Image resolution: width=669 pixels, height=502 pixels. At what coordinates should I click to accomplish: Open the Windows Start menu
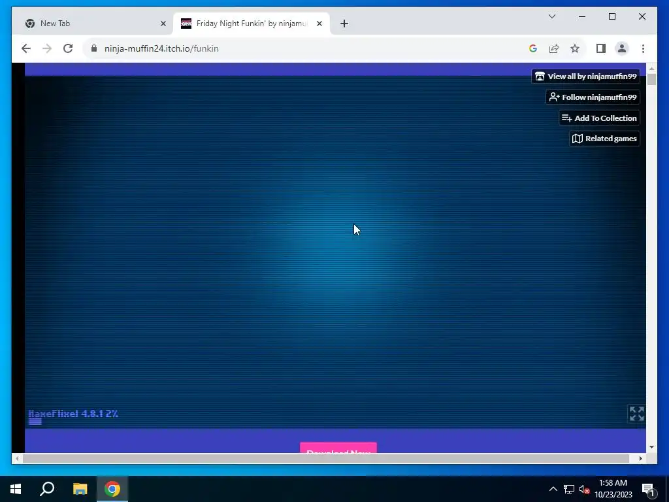(16, 489)
